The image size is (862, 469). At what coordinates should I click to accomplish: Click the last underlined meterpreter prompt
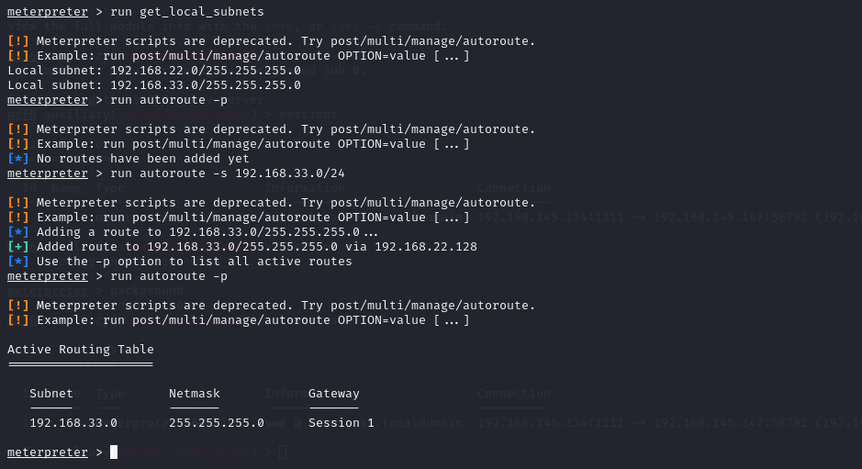tap(48, 452)
